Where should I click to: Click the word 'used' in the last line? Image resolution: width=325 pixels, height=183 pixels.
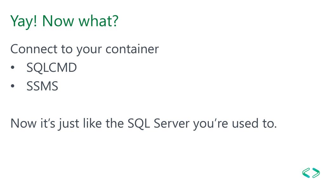(245, 124)
